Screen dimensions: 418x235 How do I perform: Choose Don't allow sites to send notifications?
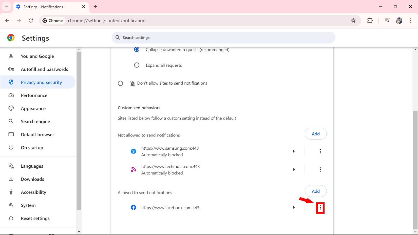[x=120, y=83]
